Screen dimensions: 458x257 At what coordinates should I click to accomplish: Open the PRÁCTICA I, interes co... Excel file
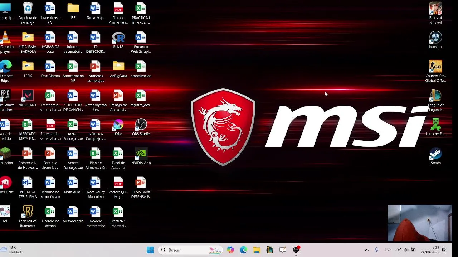(x=141, y=13)
